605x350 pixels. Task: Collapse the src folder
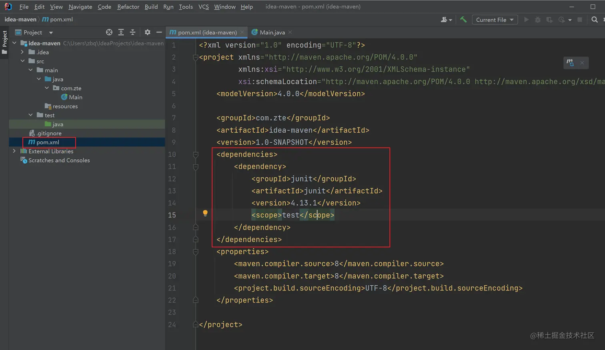(x=22, y=61)
